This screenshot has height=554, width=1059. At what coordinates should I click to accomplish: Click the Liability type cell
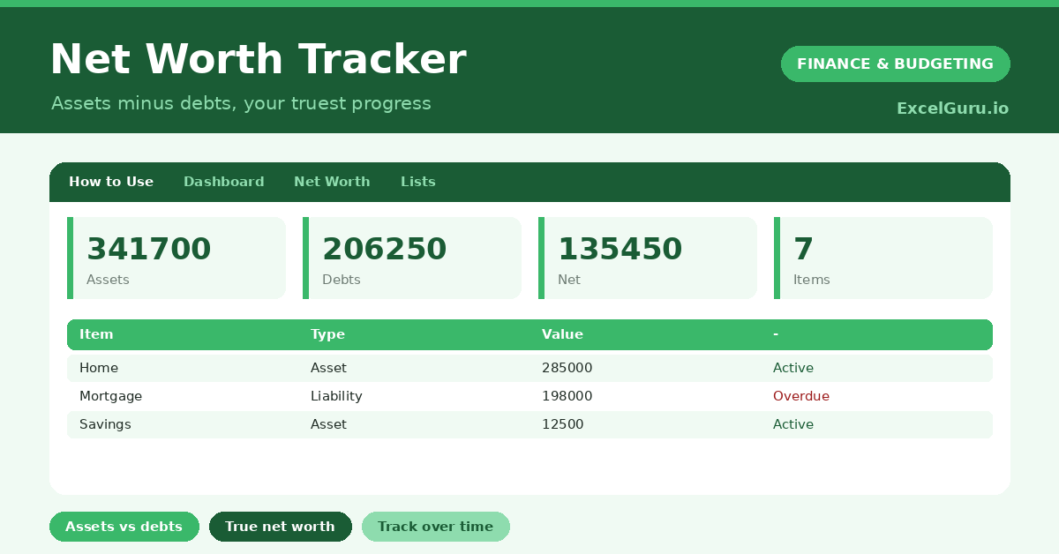point(336,396)
